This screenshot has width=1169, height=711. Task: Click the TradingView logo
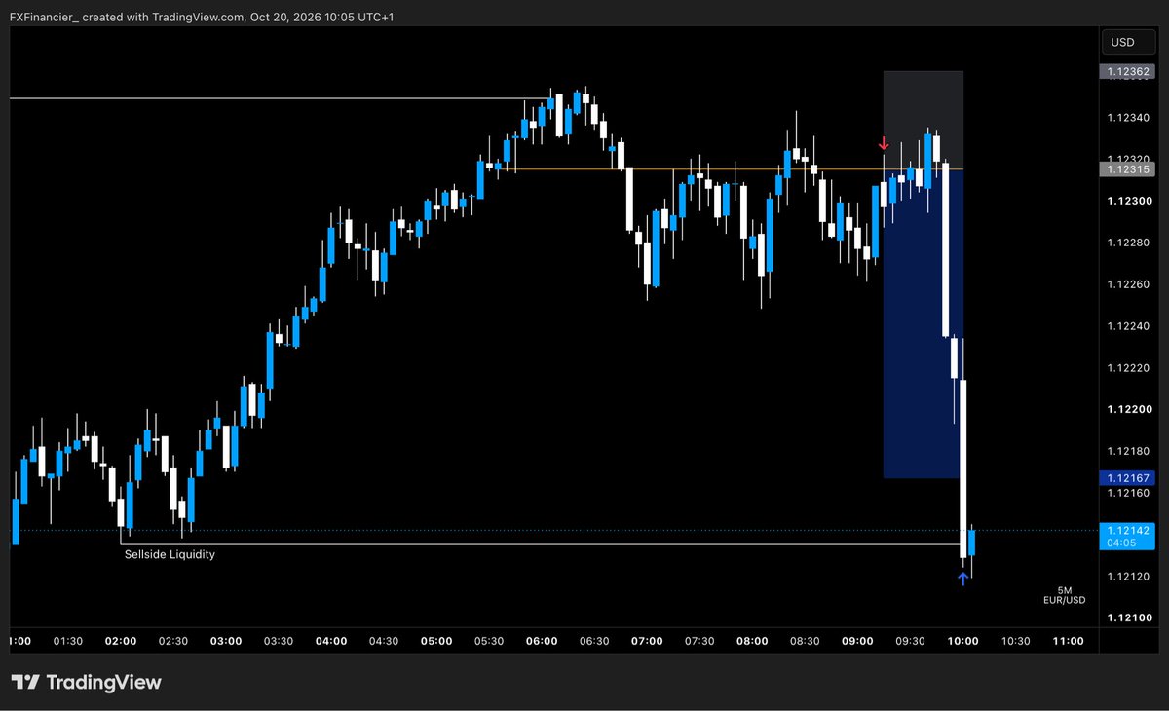point(86,683)
